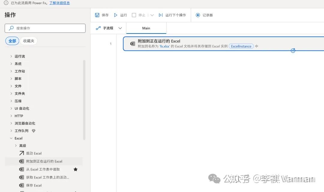Viewport: 324px width, 192px height.
Task: Select the 全部 filter pill
Action: point(12,41)
